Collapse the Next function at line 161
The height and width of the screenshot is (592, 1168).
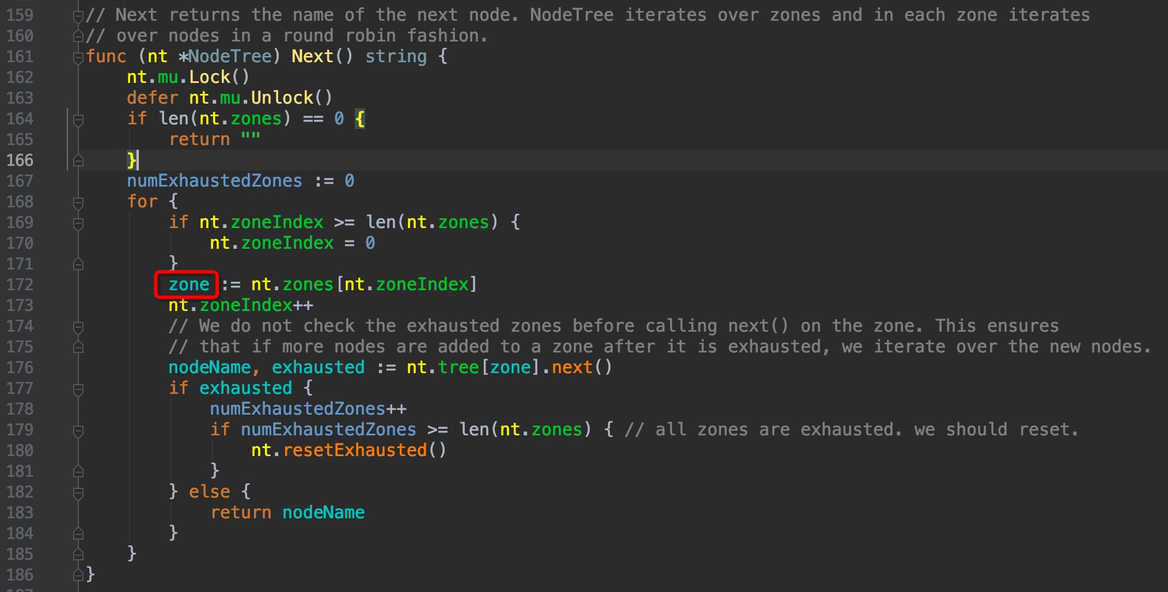pos(78,57)
